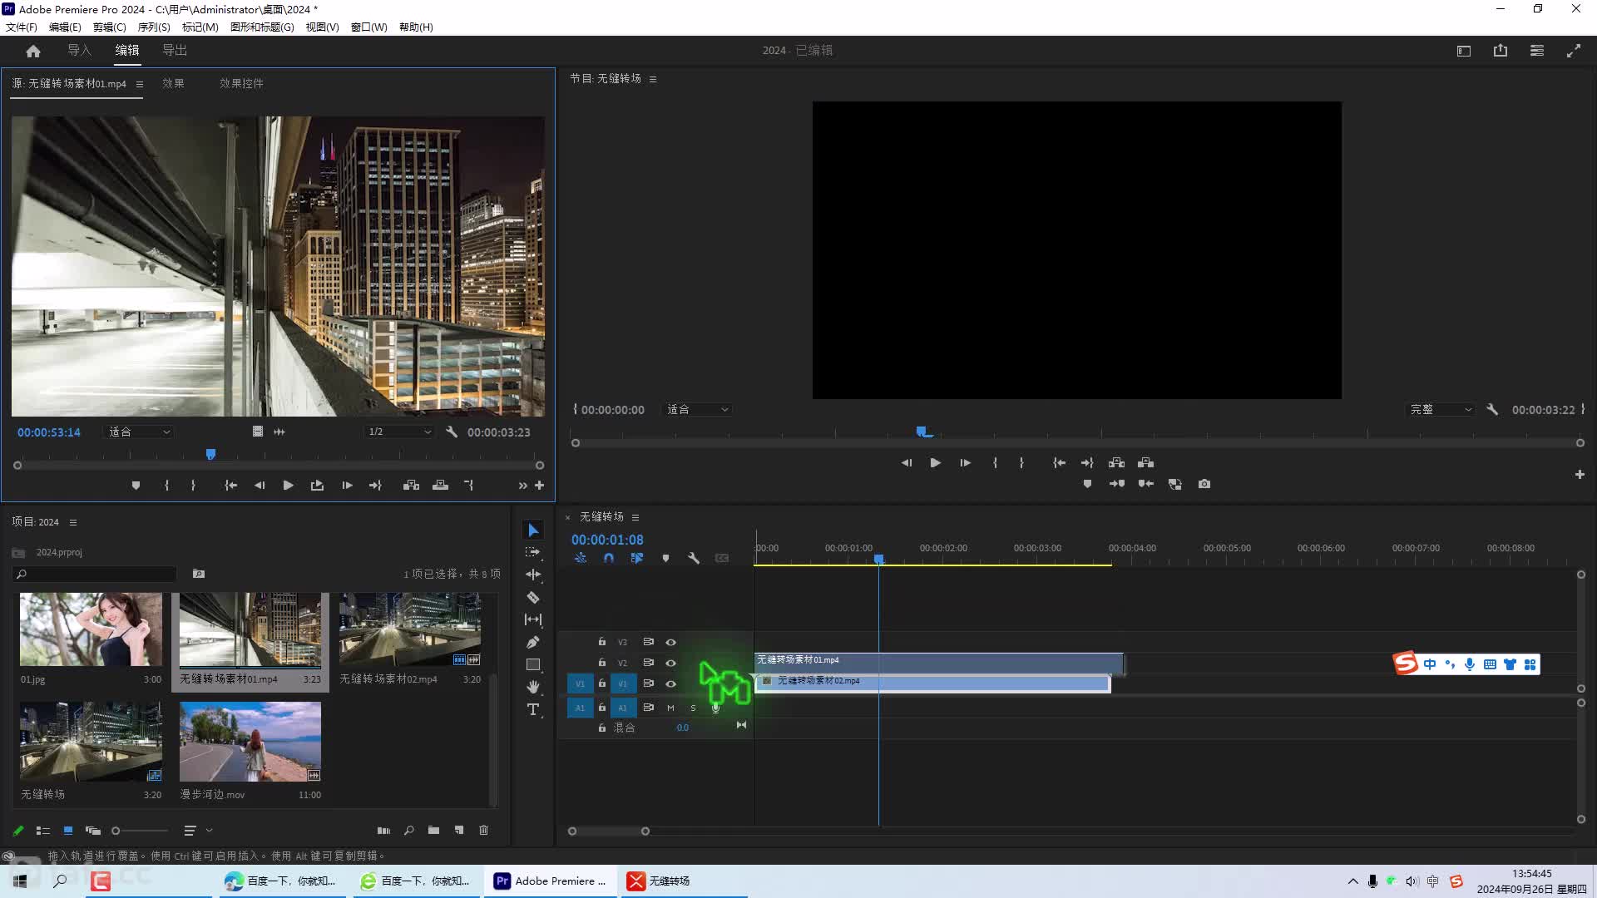Open timeline display settings wrench
The height and width of the screenshot is (898, 1597).
click(694, 558)
